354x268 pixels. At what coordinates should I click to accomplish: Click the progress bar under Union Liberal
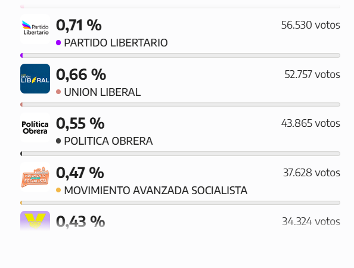[180, 104]
